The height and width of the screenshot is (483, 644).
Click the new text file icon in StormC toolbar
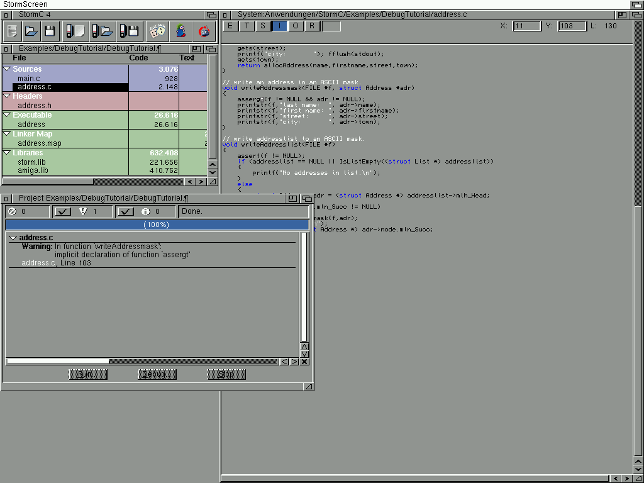(x=13, y=31)
